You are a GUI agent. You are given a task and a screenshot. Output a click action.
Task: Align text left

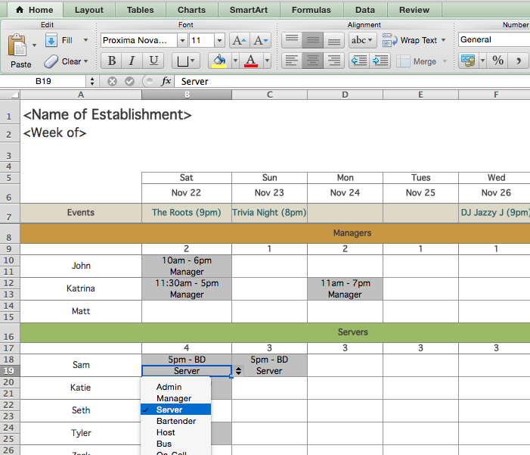tap(292, 61)
